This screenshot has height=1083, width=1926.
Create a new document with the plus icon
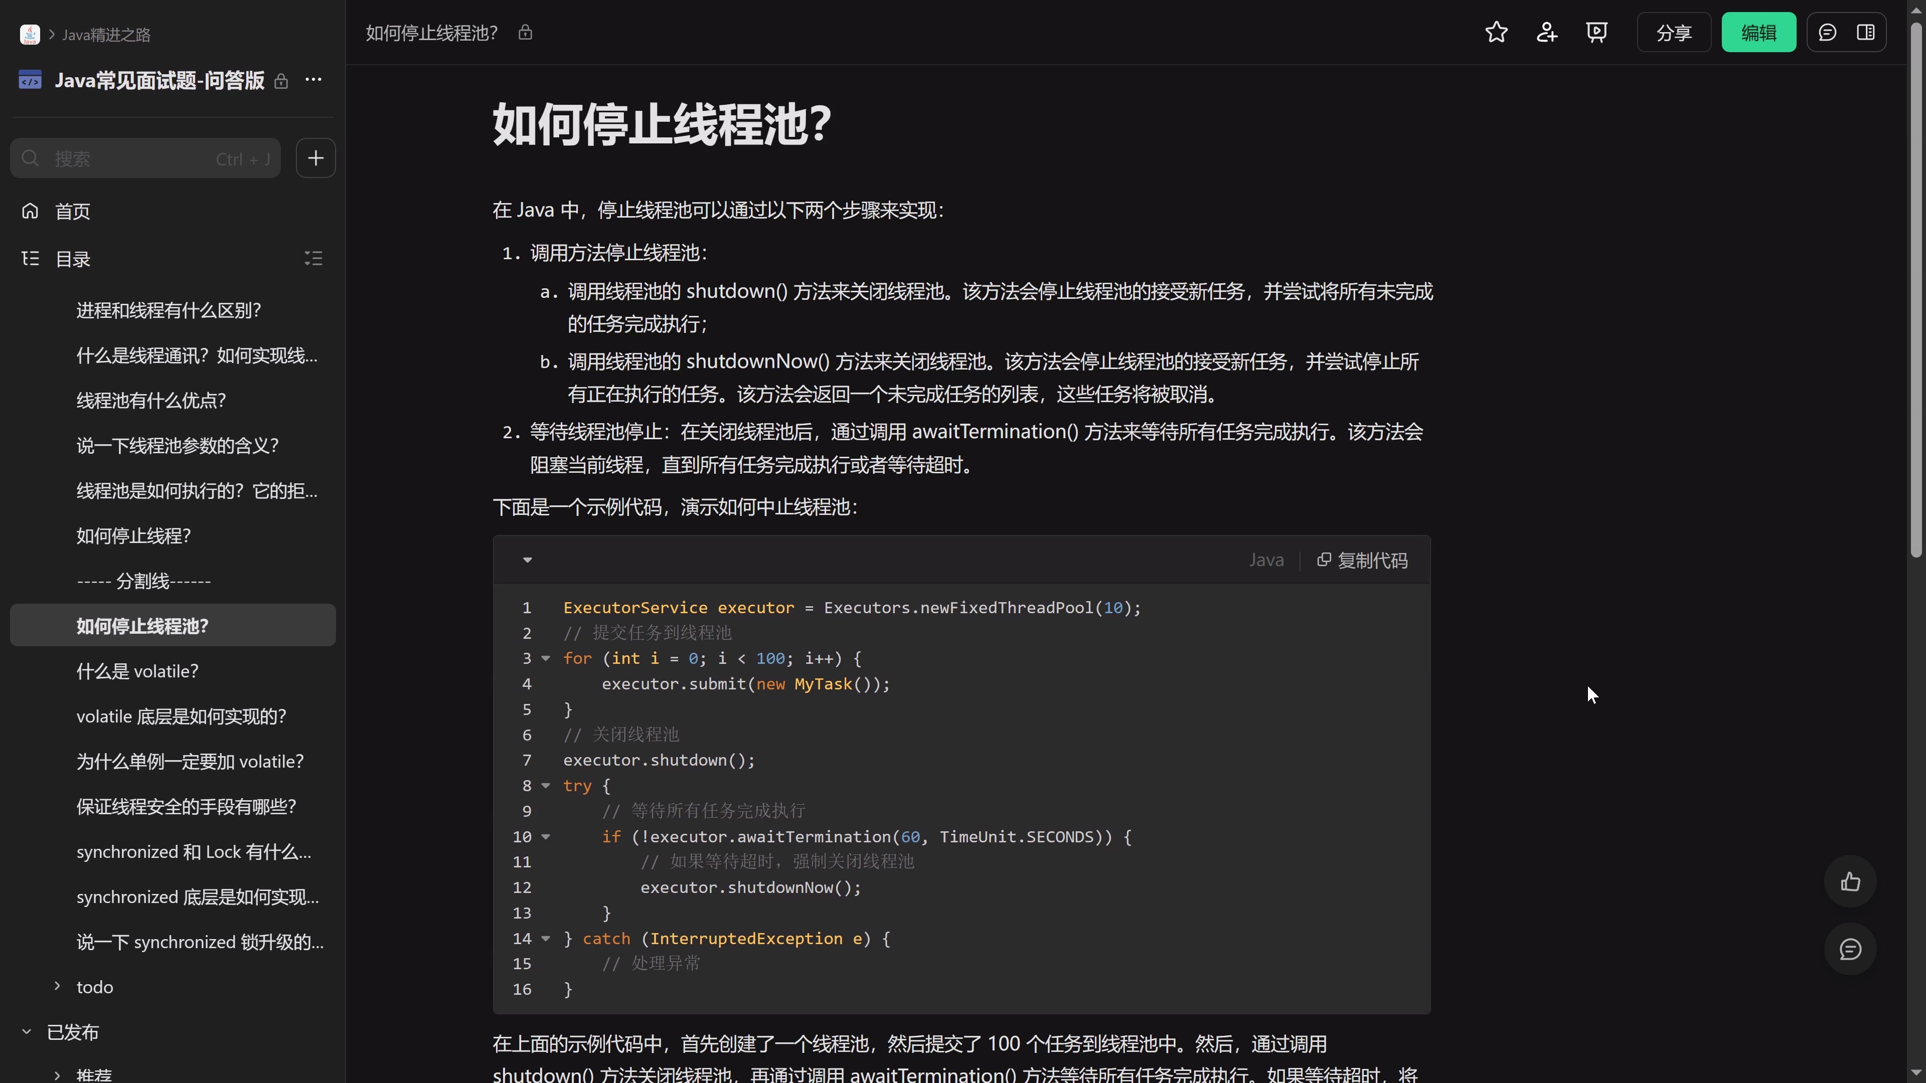coord(315,158)
